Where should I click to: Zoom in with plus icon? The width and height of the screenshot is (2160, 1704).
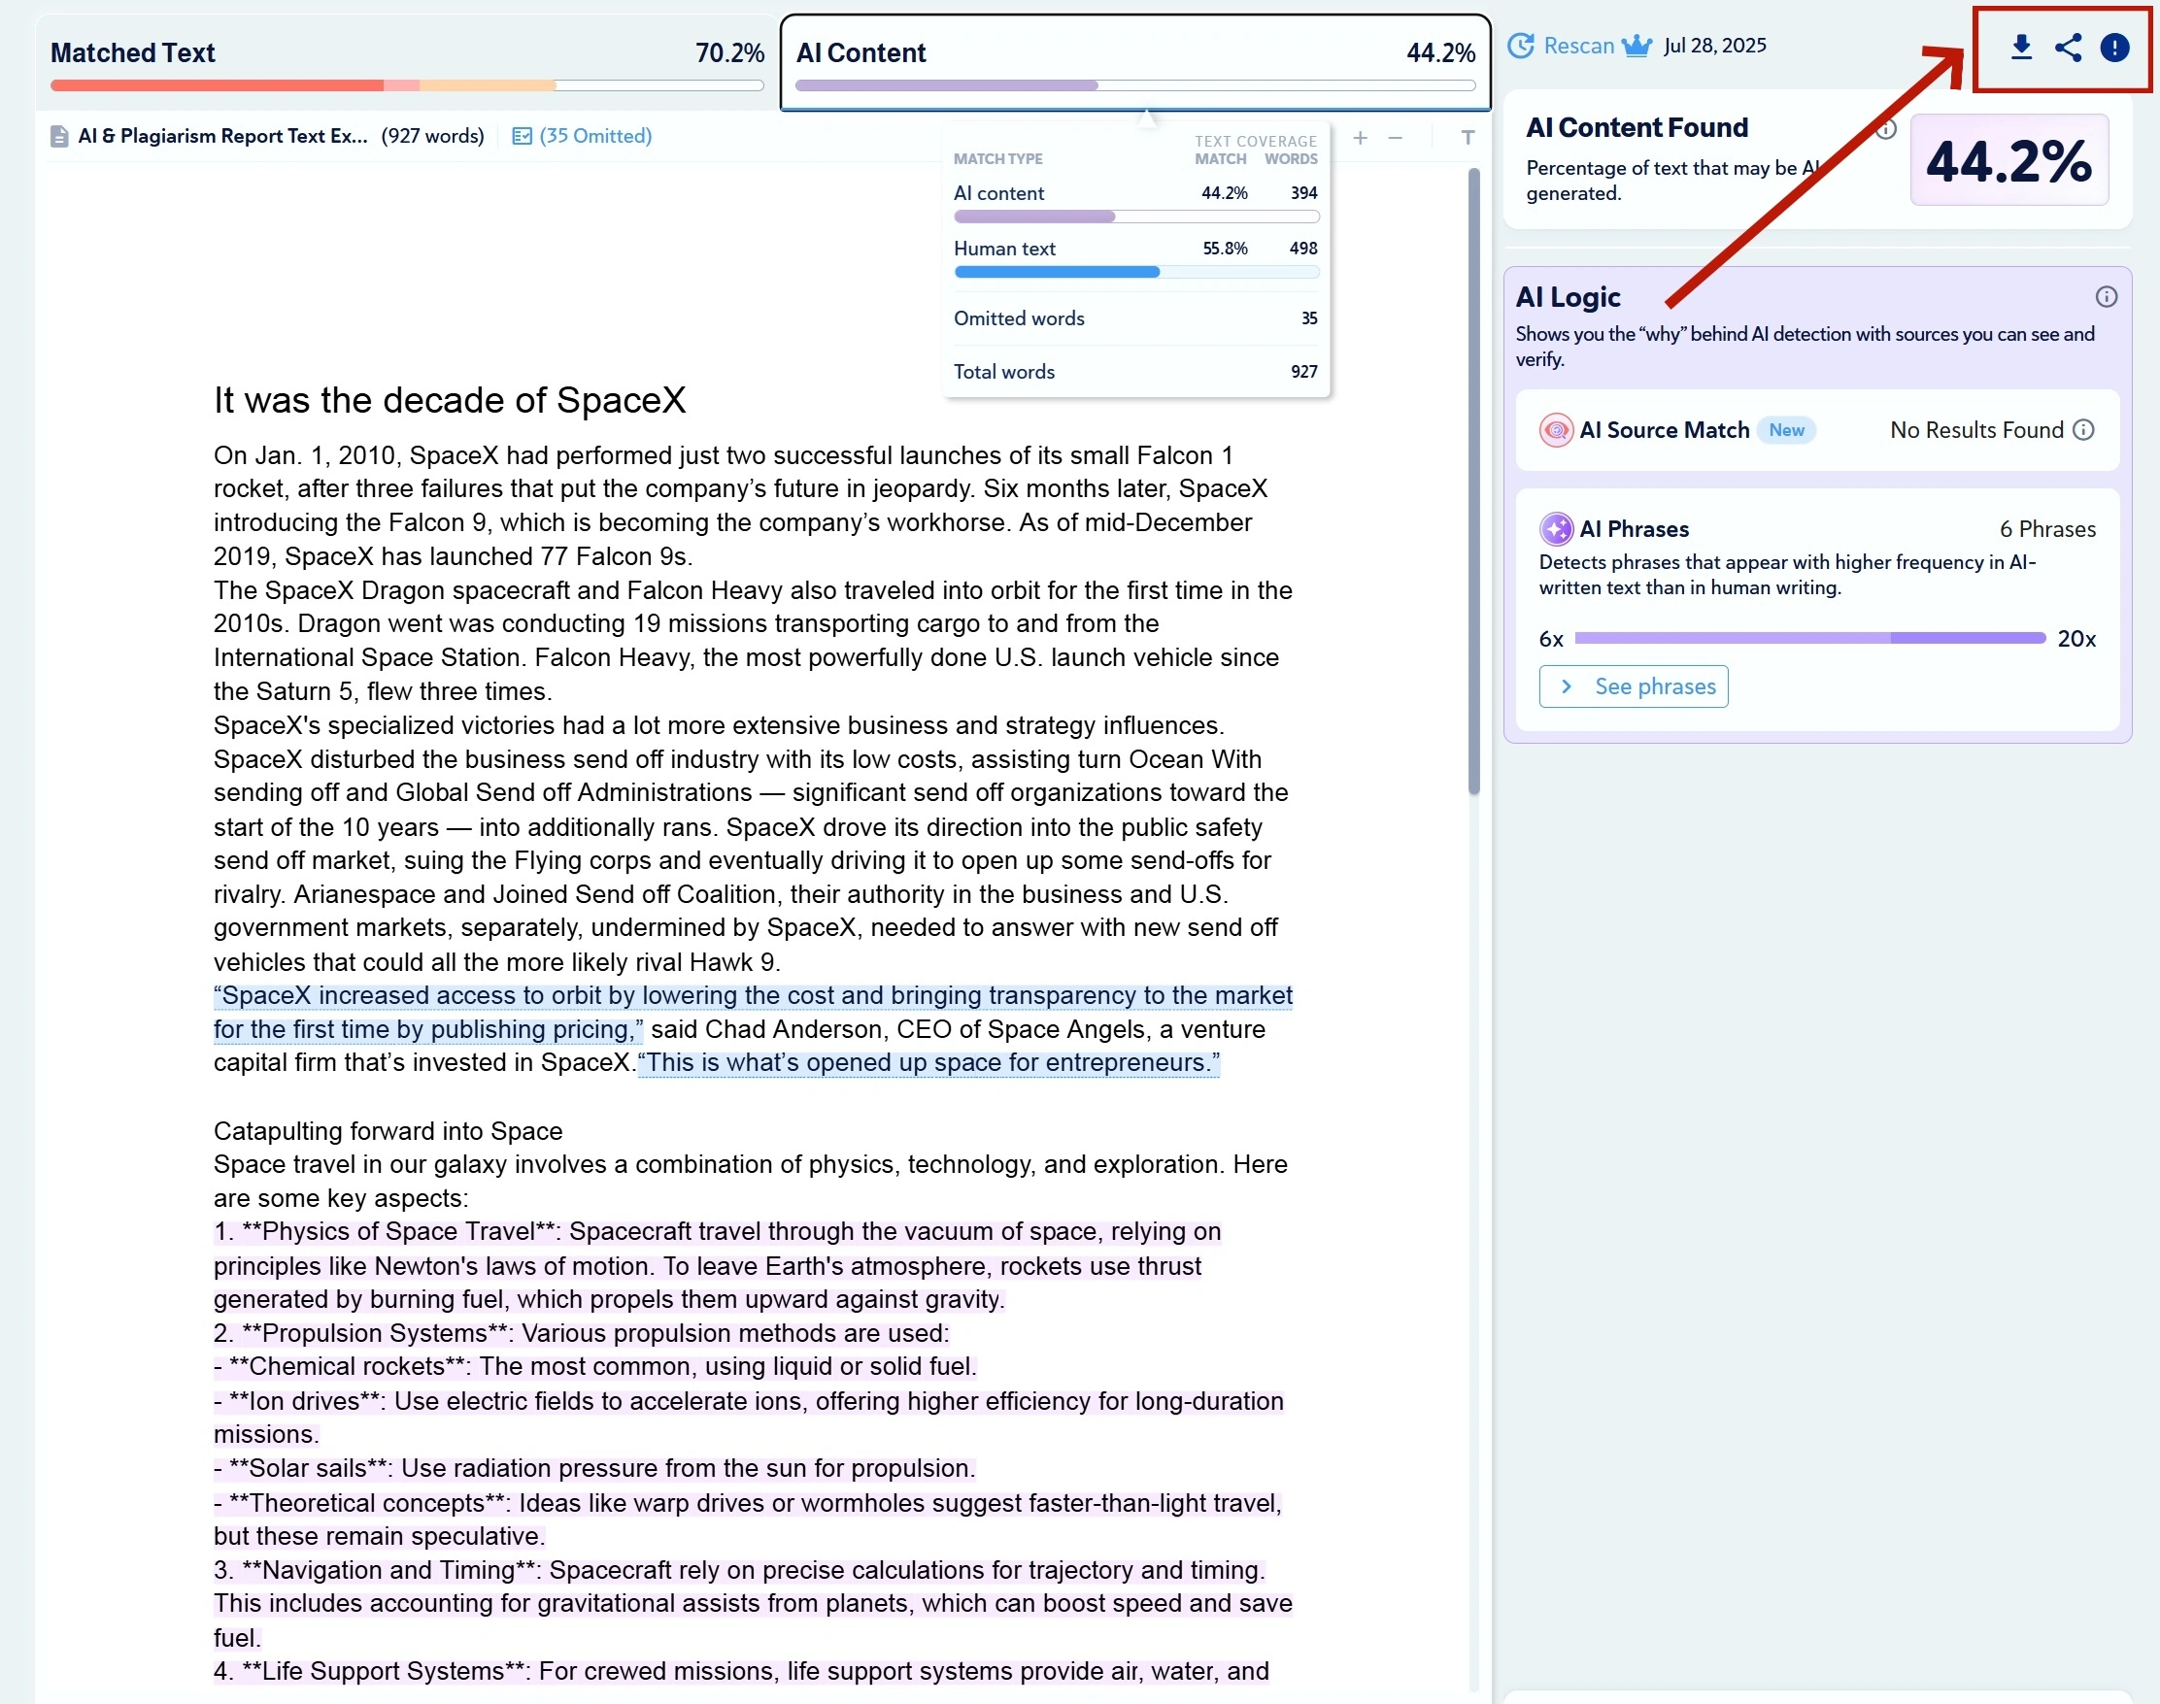(1360, 138)
